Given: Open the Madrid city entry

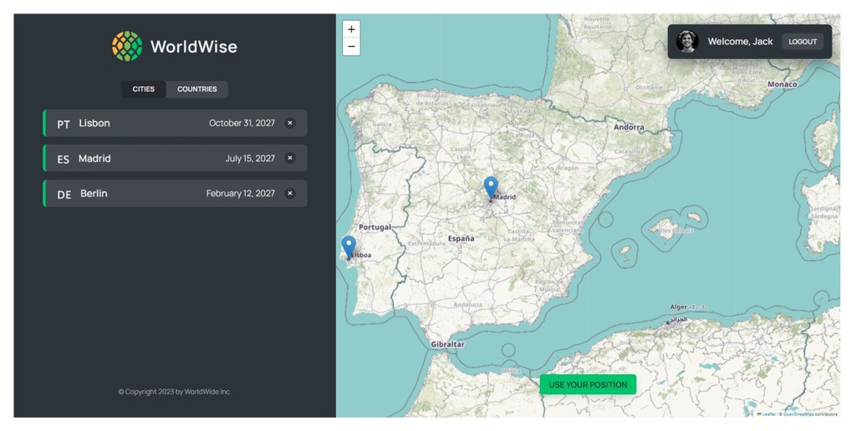Looking at the screenshot, I should point(176,158).
